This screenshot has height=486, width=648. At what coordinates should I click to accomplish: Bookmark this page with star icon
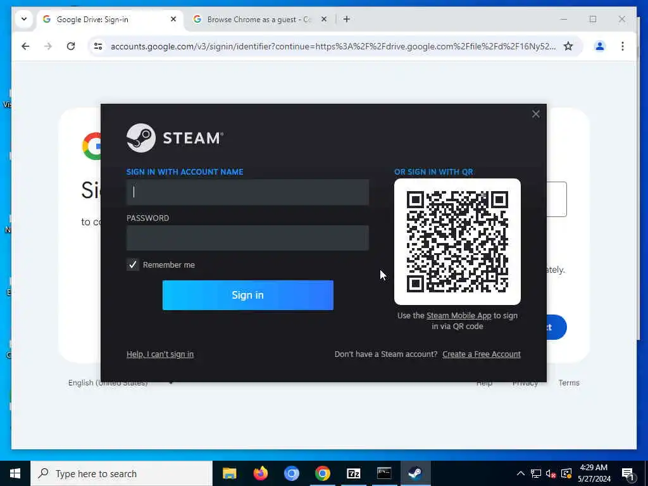(x=568, y=46)
